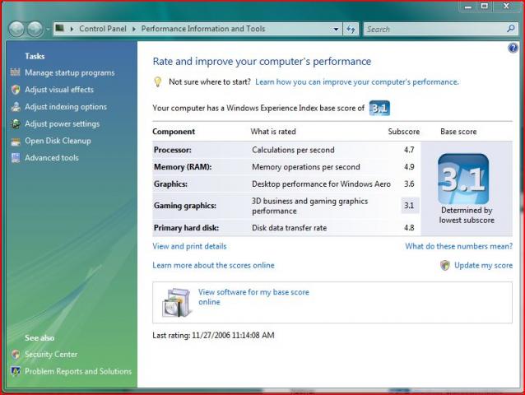The height and width of the screenshot is (395, 525).
Task: Click the Manage startup programs icon
Action: [x=16, y=72]
